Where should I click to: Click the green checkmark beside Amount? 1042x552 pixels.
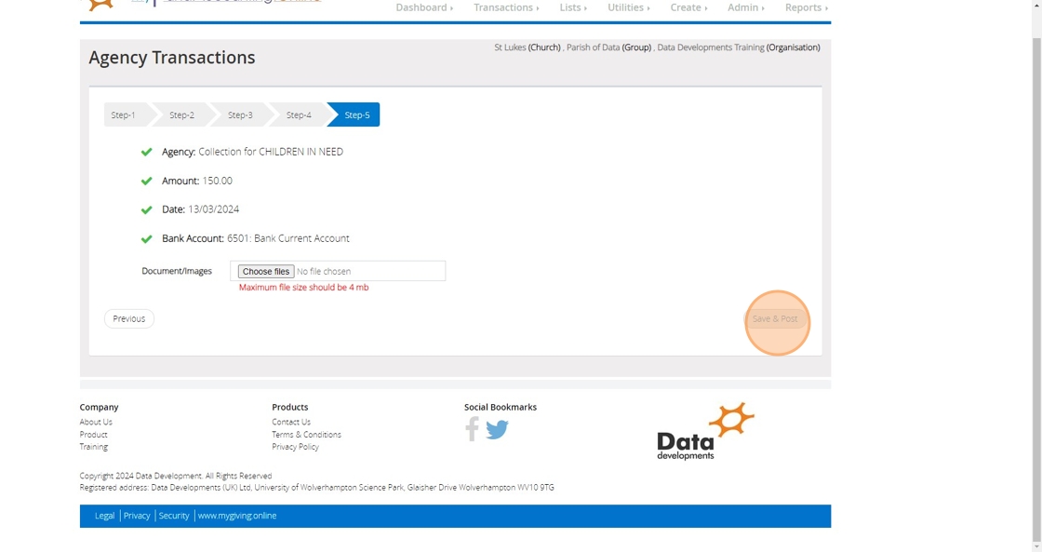coord(147,181)
